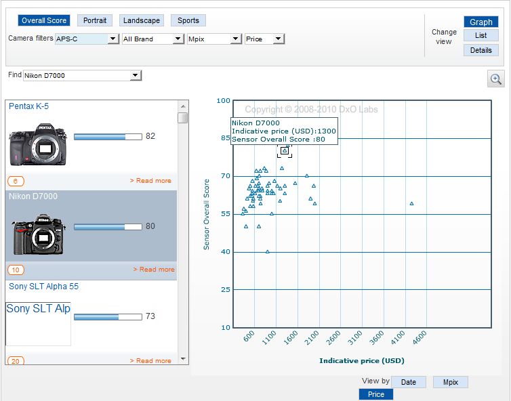Click the Indicative price (USD) axis label
The height and width of the screenshot is (401, 511).
pyautogui.click(x=362, y=360)
